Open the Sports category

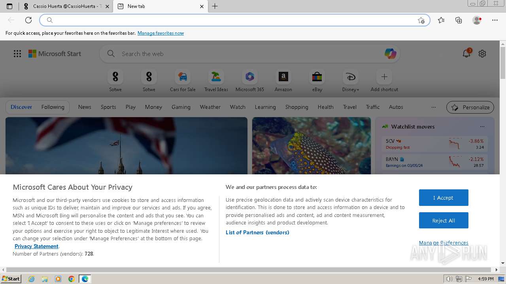(108, 107)
